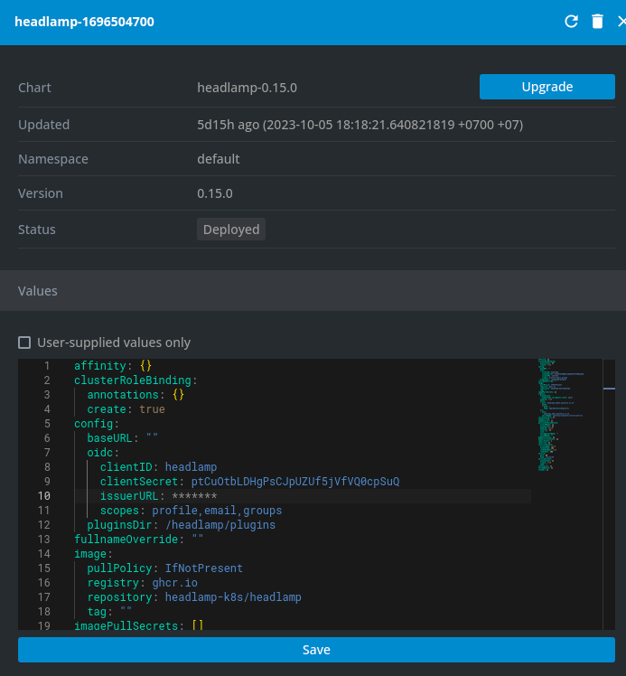626x676 pixels.
Task: Click the Deployed status badge
Action: point(231,230)
